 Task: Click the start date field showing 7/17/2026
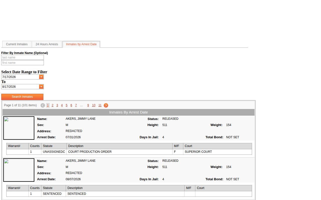coord(20,77)
